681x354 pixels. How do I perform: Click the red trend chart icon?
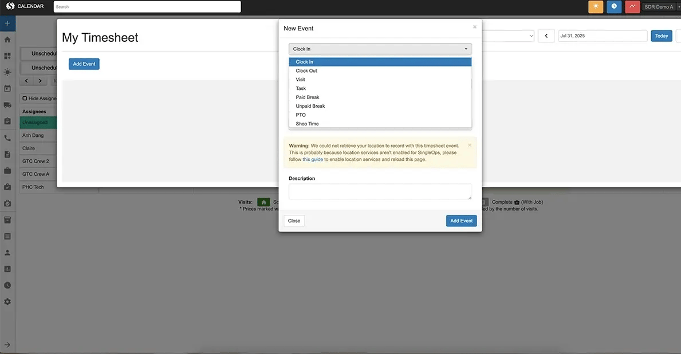pyautogui.click(x=632, y=6)
